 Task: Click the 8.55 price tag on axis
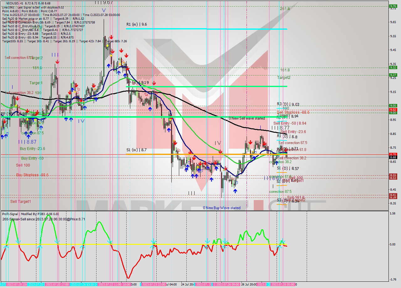tap(393, 175)
